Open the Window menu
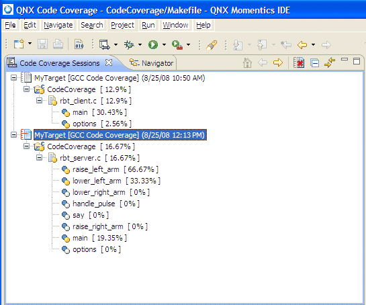 pos(175,25)
